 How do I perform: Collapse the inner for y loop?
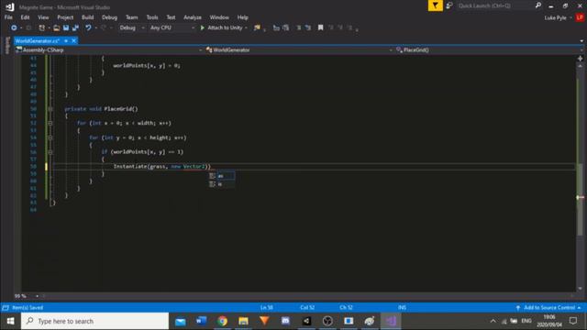click(50, 137)
